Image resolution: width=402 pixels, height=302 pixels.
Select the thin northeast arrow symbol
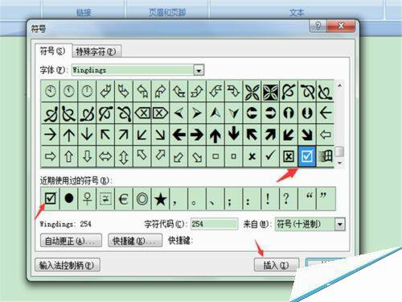tap(124, 134)
